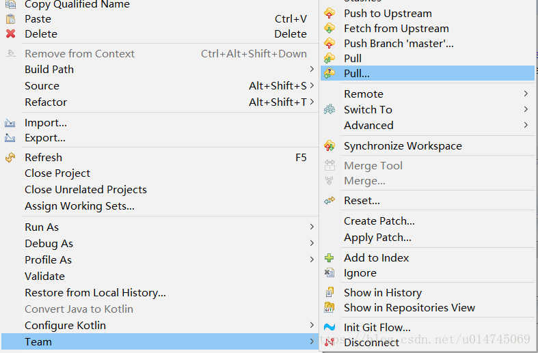Click the Refresh arrows icon

point(10,157)
